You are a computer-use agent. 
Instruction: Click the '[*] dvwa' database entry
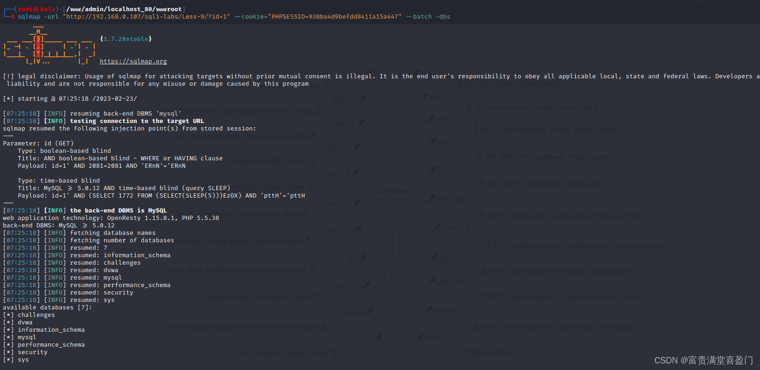(18, 322)
